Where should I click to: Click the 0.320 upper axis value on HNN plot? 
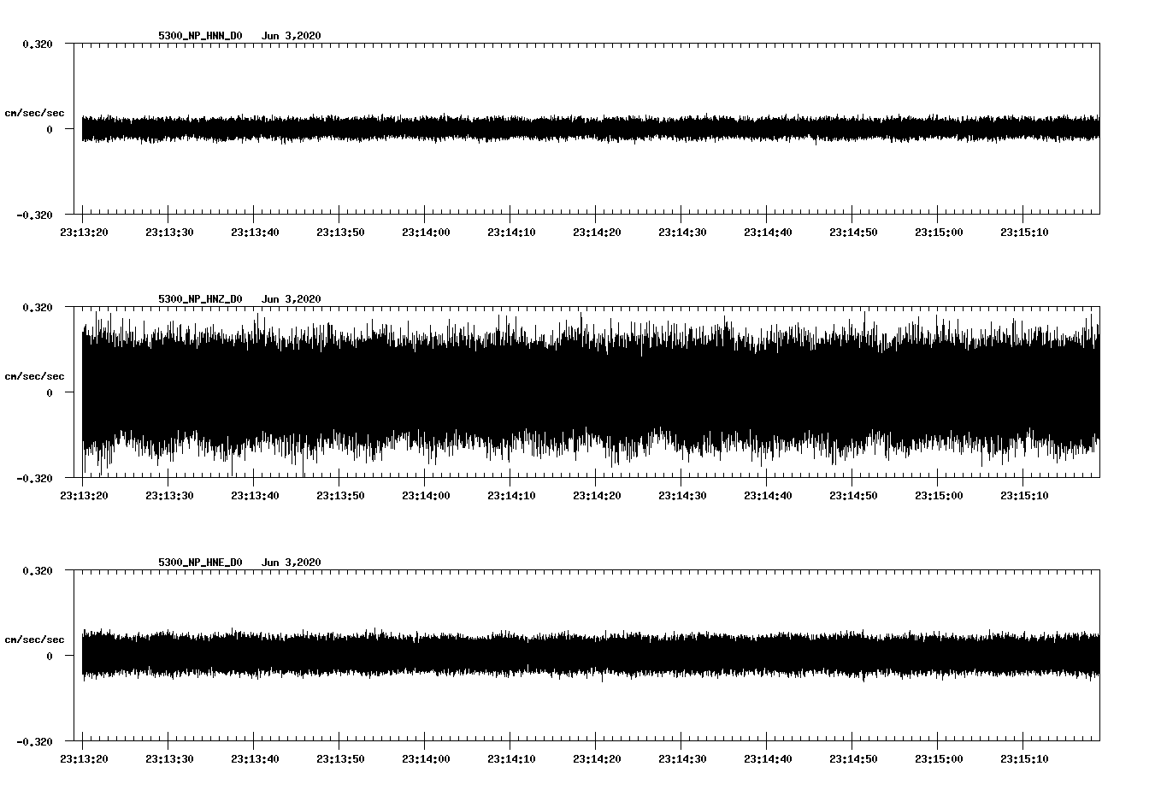click(x=37, y=44)
